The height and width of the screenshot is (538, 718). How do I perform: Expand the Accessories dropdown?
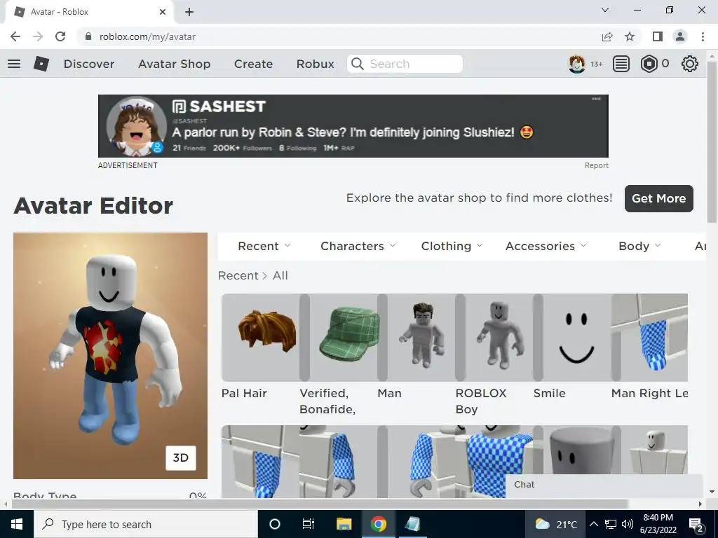(546, 246)
